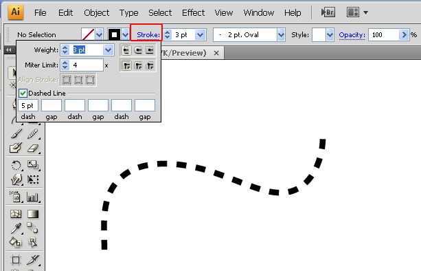
Task: Open the Weight dropdown in Stroke panel
Action: point(109,50)
